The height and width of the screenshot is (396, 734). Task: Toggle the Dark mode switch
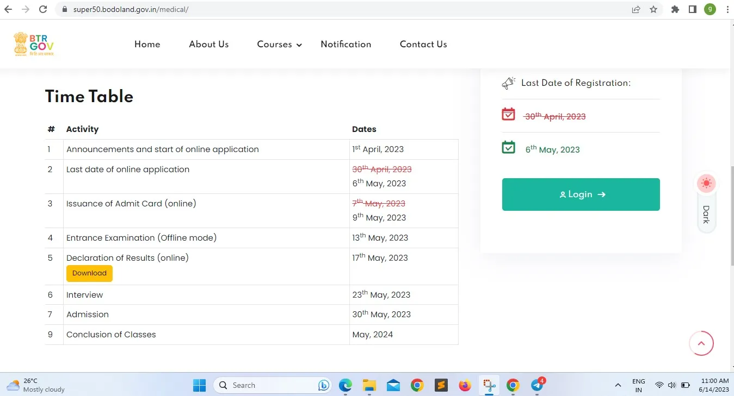[x=706, y=204]
